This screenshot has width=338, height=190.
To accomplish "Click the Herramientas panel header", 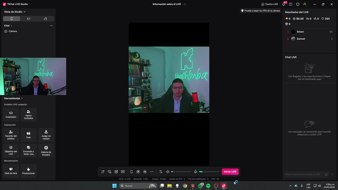I will 12,98.
